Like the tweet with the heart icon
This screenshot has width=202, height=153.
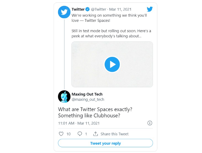click(x=61, y=134)
